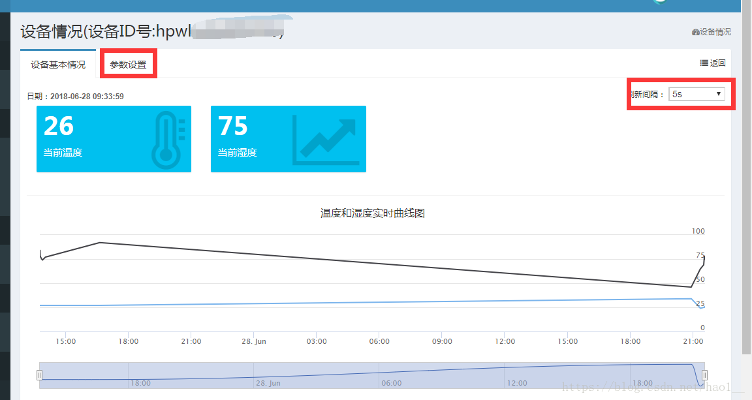The height and width of the screenshot is (400, 752).
Task: Click the dashboard icon beside 设备情况 breadcrumb
Action: tap(695, 32)
